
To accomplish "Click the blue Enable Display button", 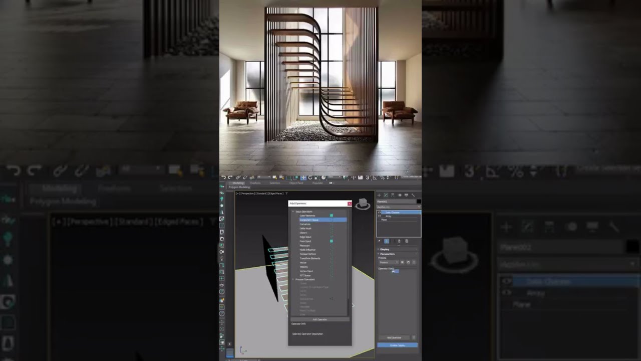I will coord(398,345).
